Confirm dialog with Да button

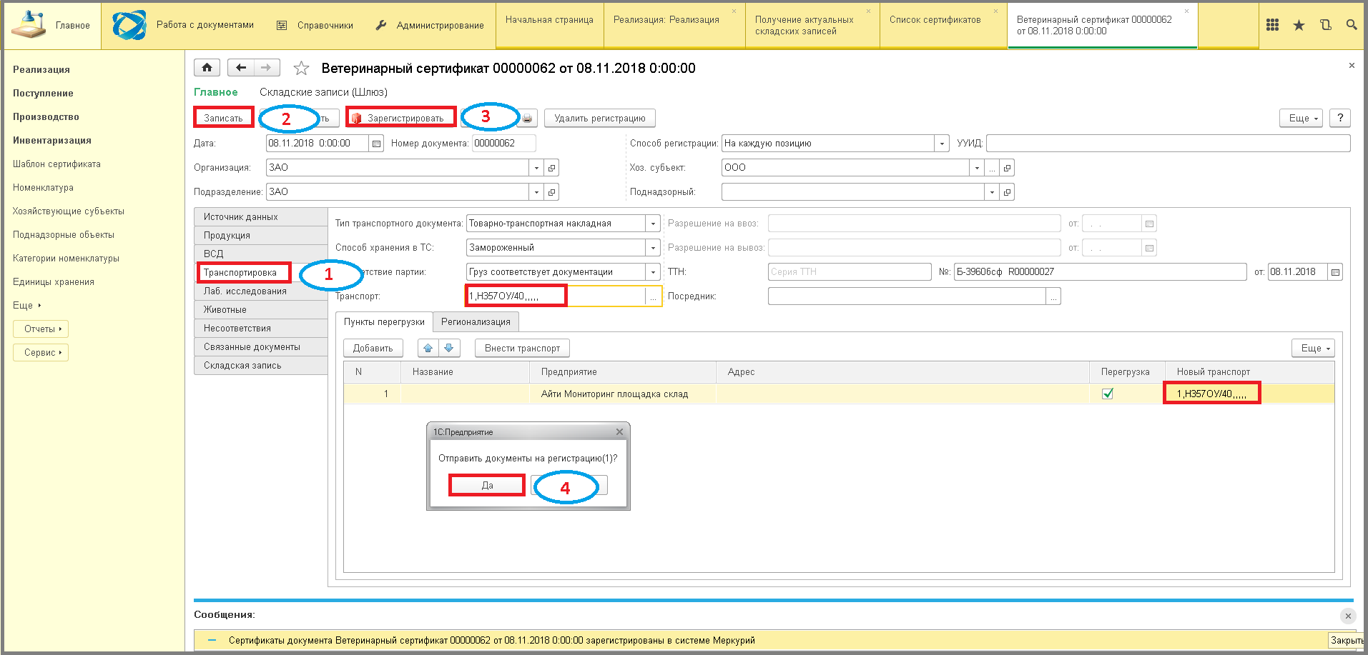tap(487, 485)
